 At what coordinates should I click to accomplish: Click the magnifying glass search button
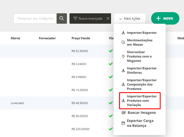coord(61,18)
